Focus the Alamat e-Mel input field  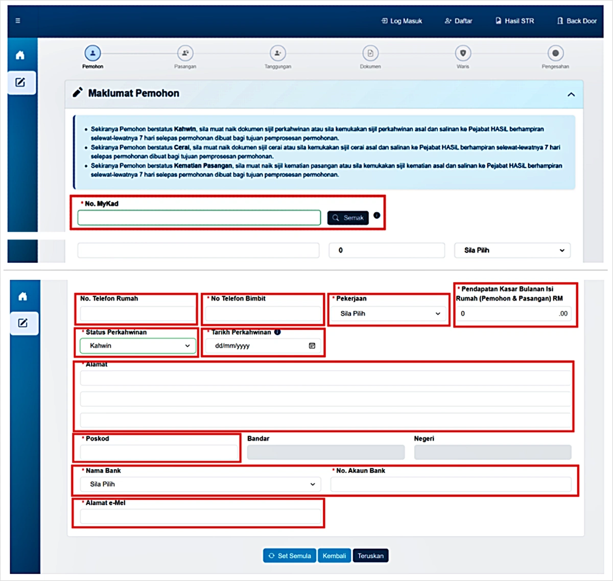(201, 517)
